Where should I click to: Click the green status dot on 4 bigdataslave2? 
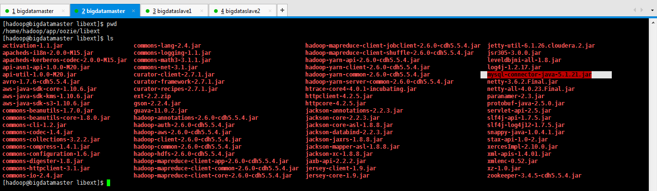(216, 11)
